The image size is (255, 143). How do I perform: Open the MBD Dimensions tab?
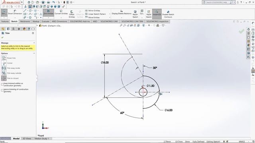click(59, 21)
